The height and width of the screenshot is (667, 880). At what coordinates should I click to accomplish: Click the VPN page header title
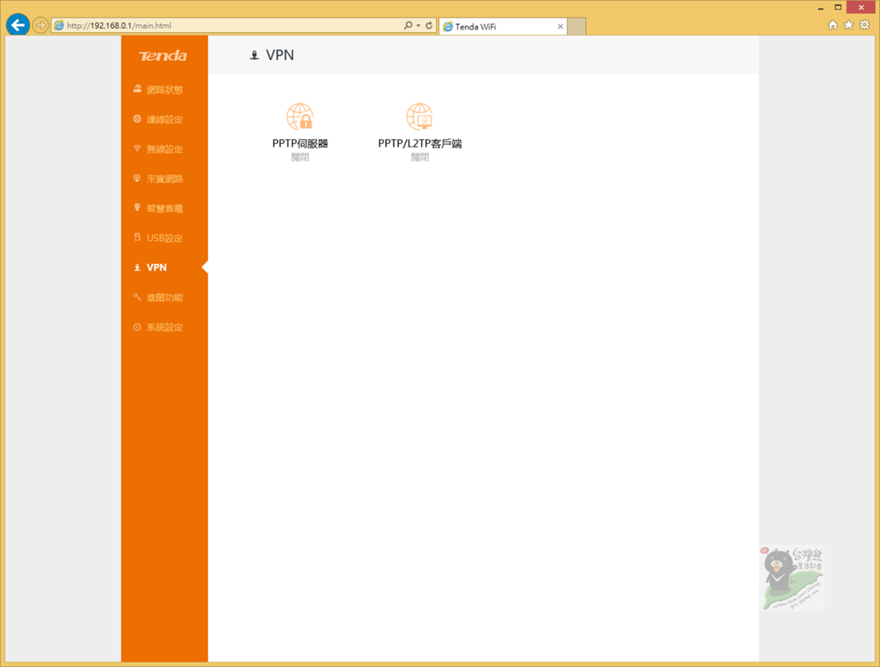pyautogui.click(x=279, y=55)
